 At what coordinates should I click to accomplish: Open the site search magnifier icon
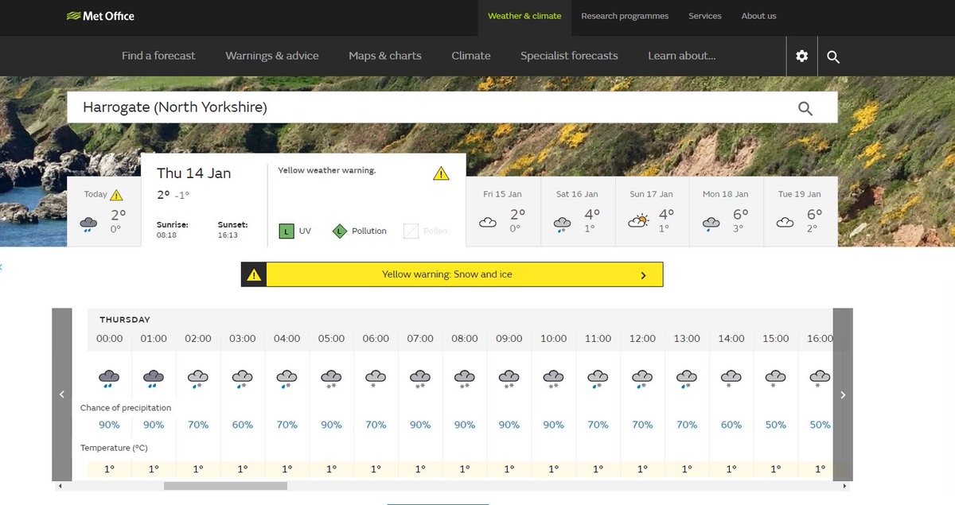(832, 56)
